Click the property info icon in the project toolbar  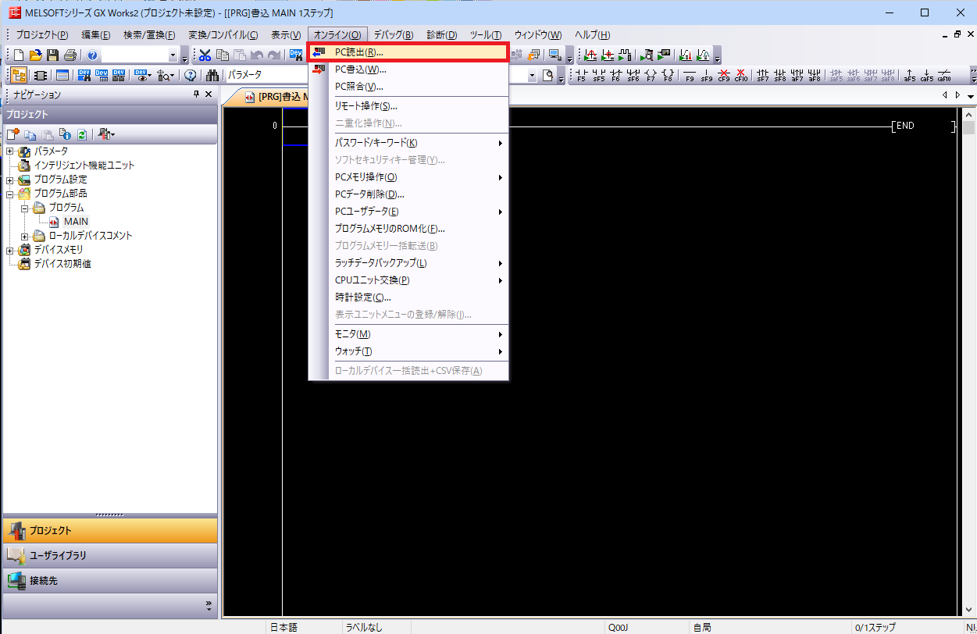click(x=65, y=134)
